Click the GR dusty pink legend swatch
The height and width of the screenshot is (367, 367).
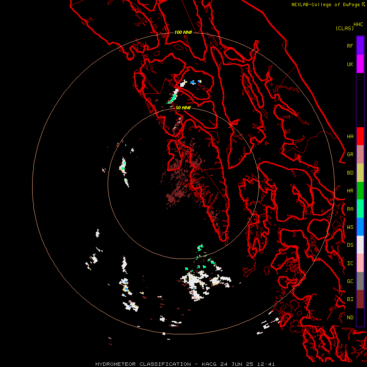tap(360, 155)
